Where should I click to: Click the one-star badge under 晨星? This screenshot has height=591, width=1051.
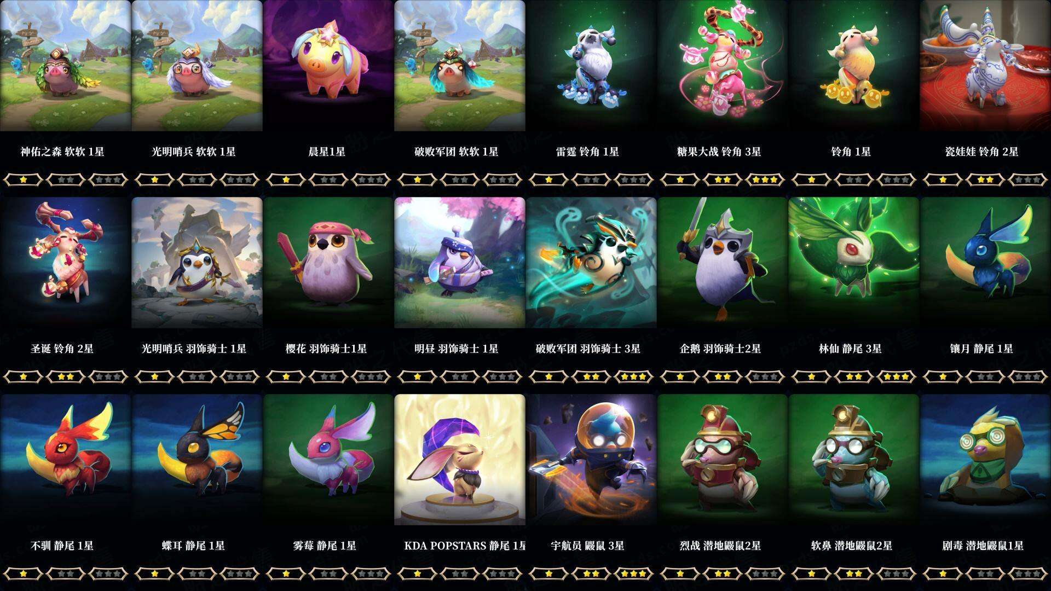(x=286, y=179)
